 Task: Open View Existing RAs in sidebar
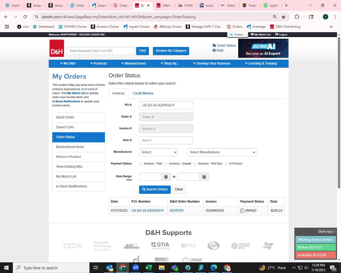[x=79, y=167]
